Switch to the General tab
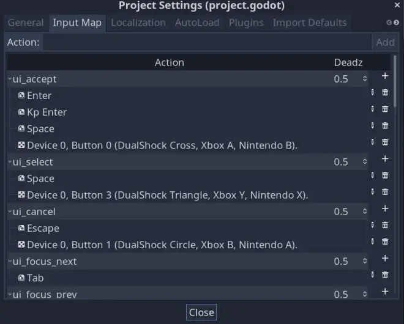The width and height of the screenshot is (404, 324). coord(26,23)
